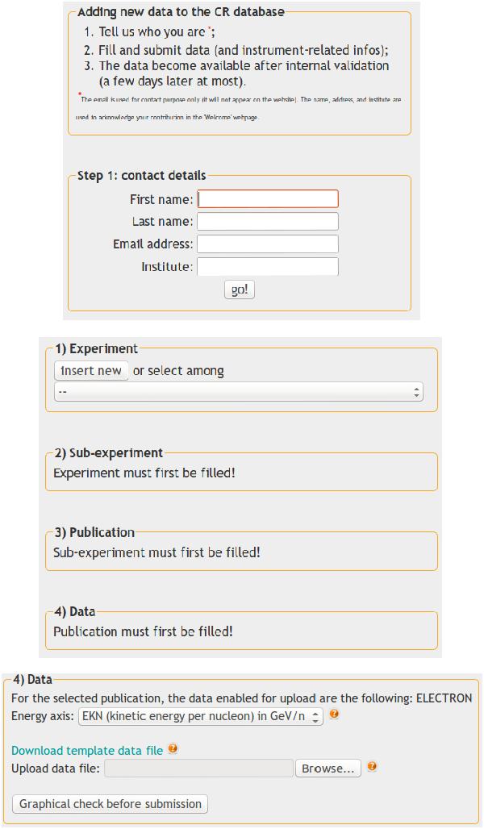Open 'Download template data file' link
The height and width of the screenshot is (829, 484).
pos(87,751)
